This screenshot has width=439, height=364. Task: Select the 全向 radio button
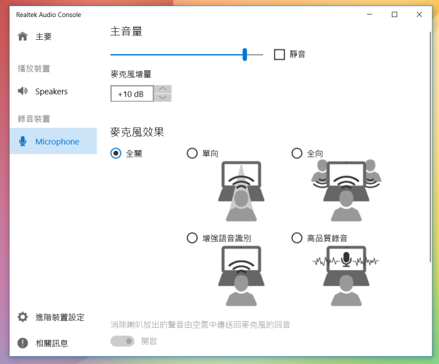pyautogui.click(x=297, y=153)
